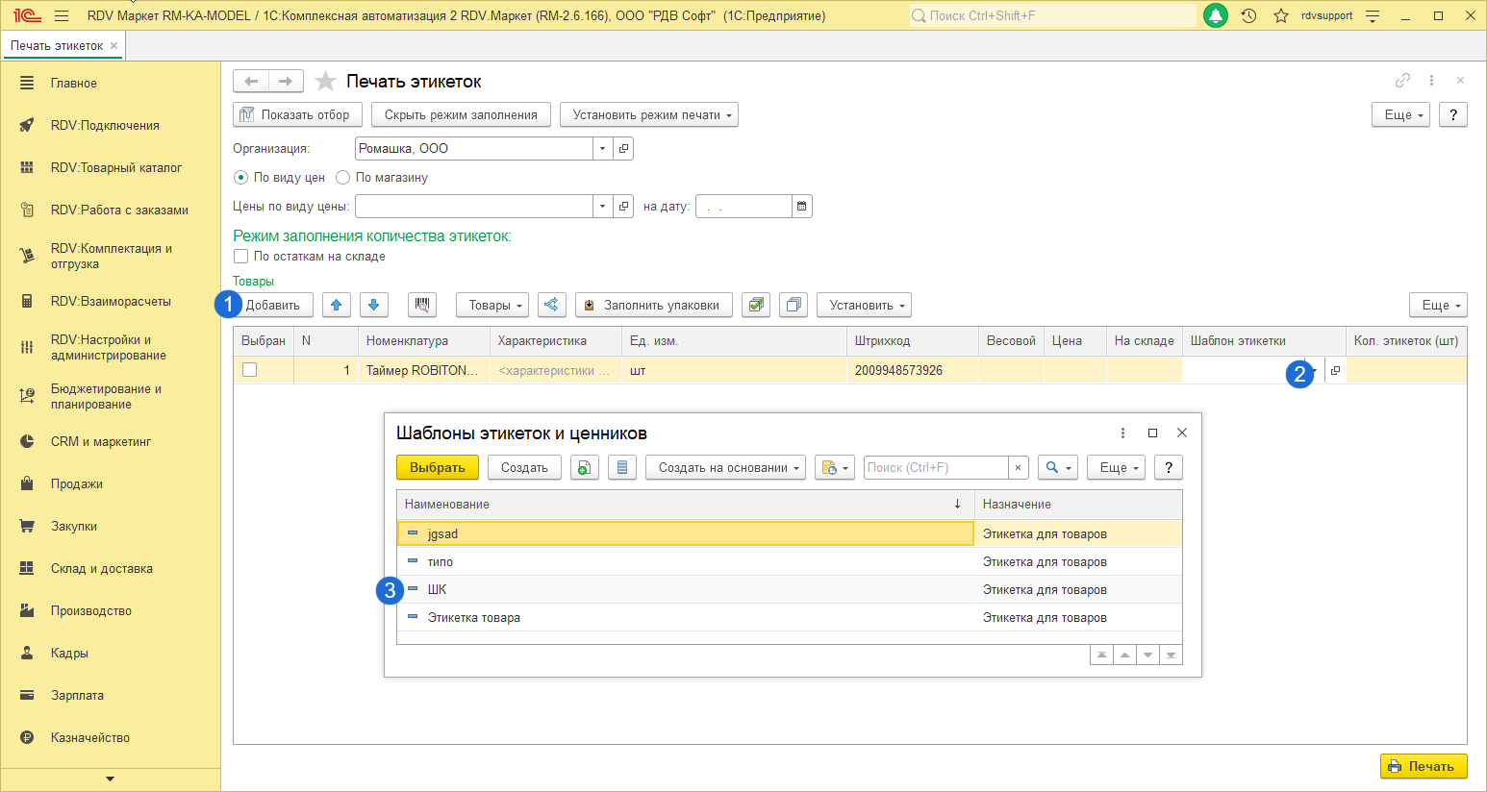1487x792 pixels.
Task: Click the 'Печать' button
Action: tap(1423, 766)
